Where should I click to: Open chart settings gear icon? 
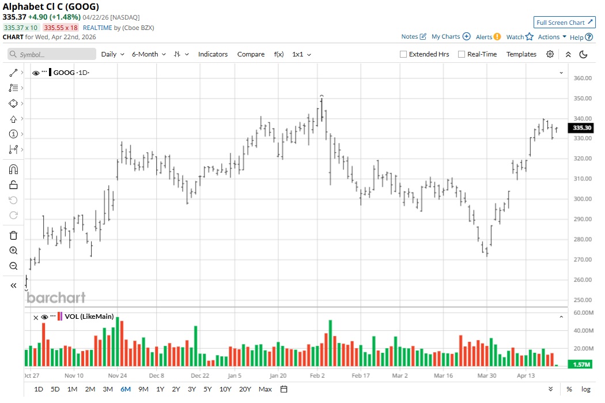550,54
